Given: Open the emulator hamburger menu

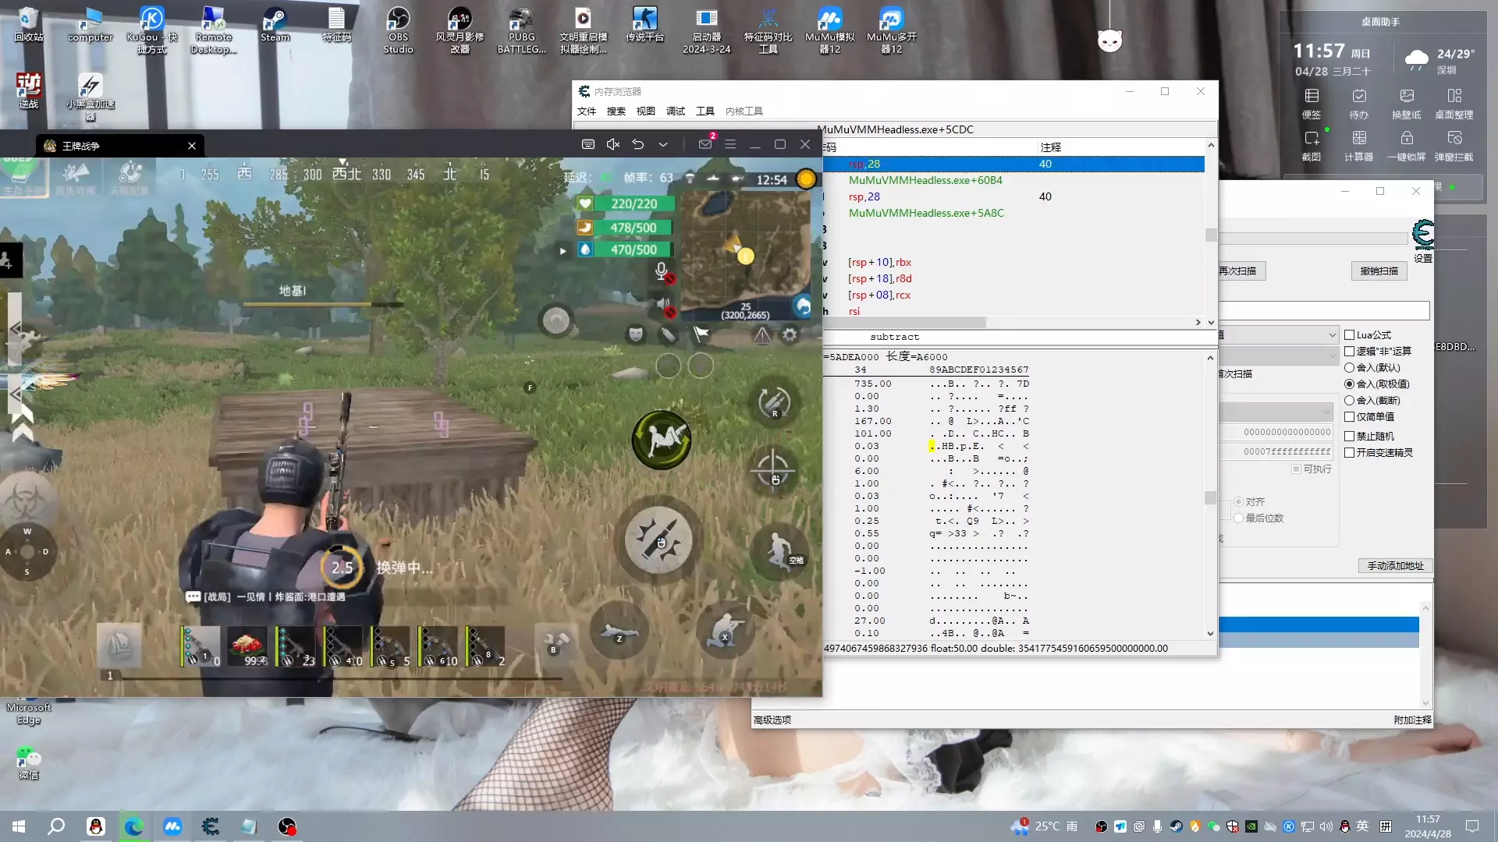Looking at the screenshot, I should click(730, 144).
